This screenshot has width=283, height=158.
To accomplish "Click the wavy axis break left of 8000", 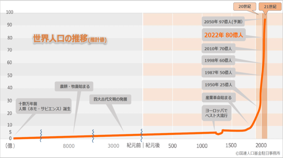I will click(41, 136).
